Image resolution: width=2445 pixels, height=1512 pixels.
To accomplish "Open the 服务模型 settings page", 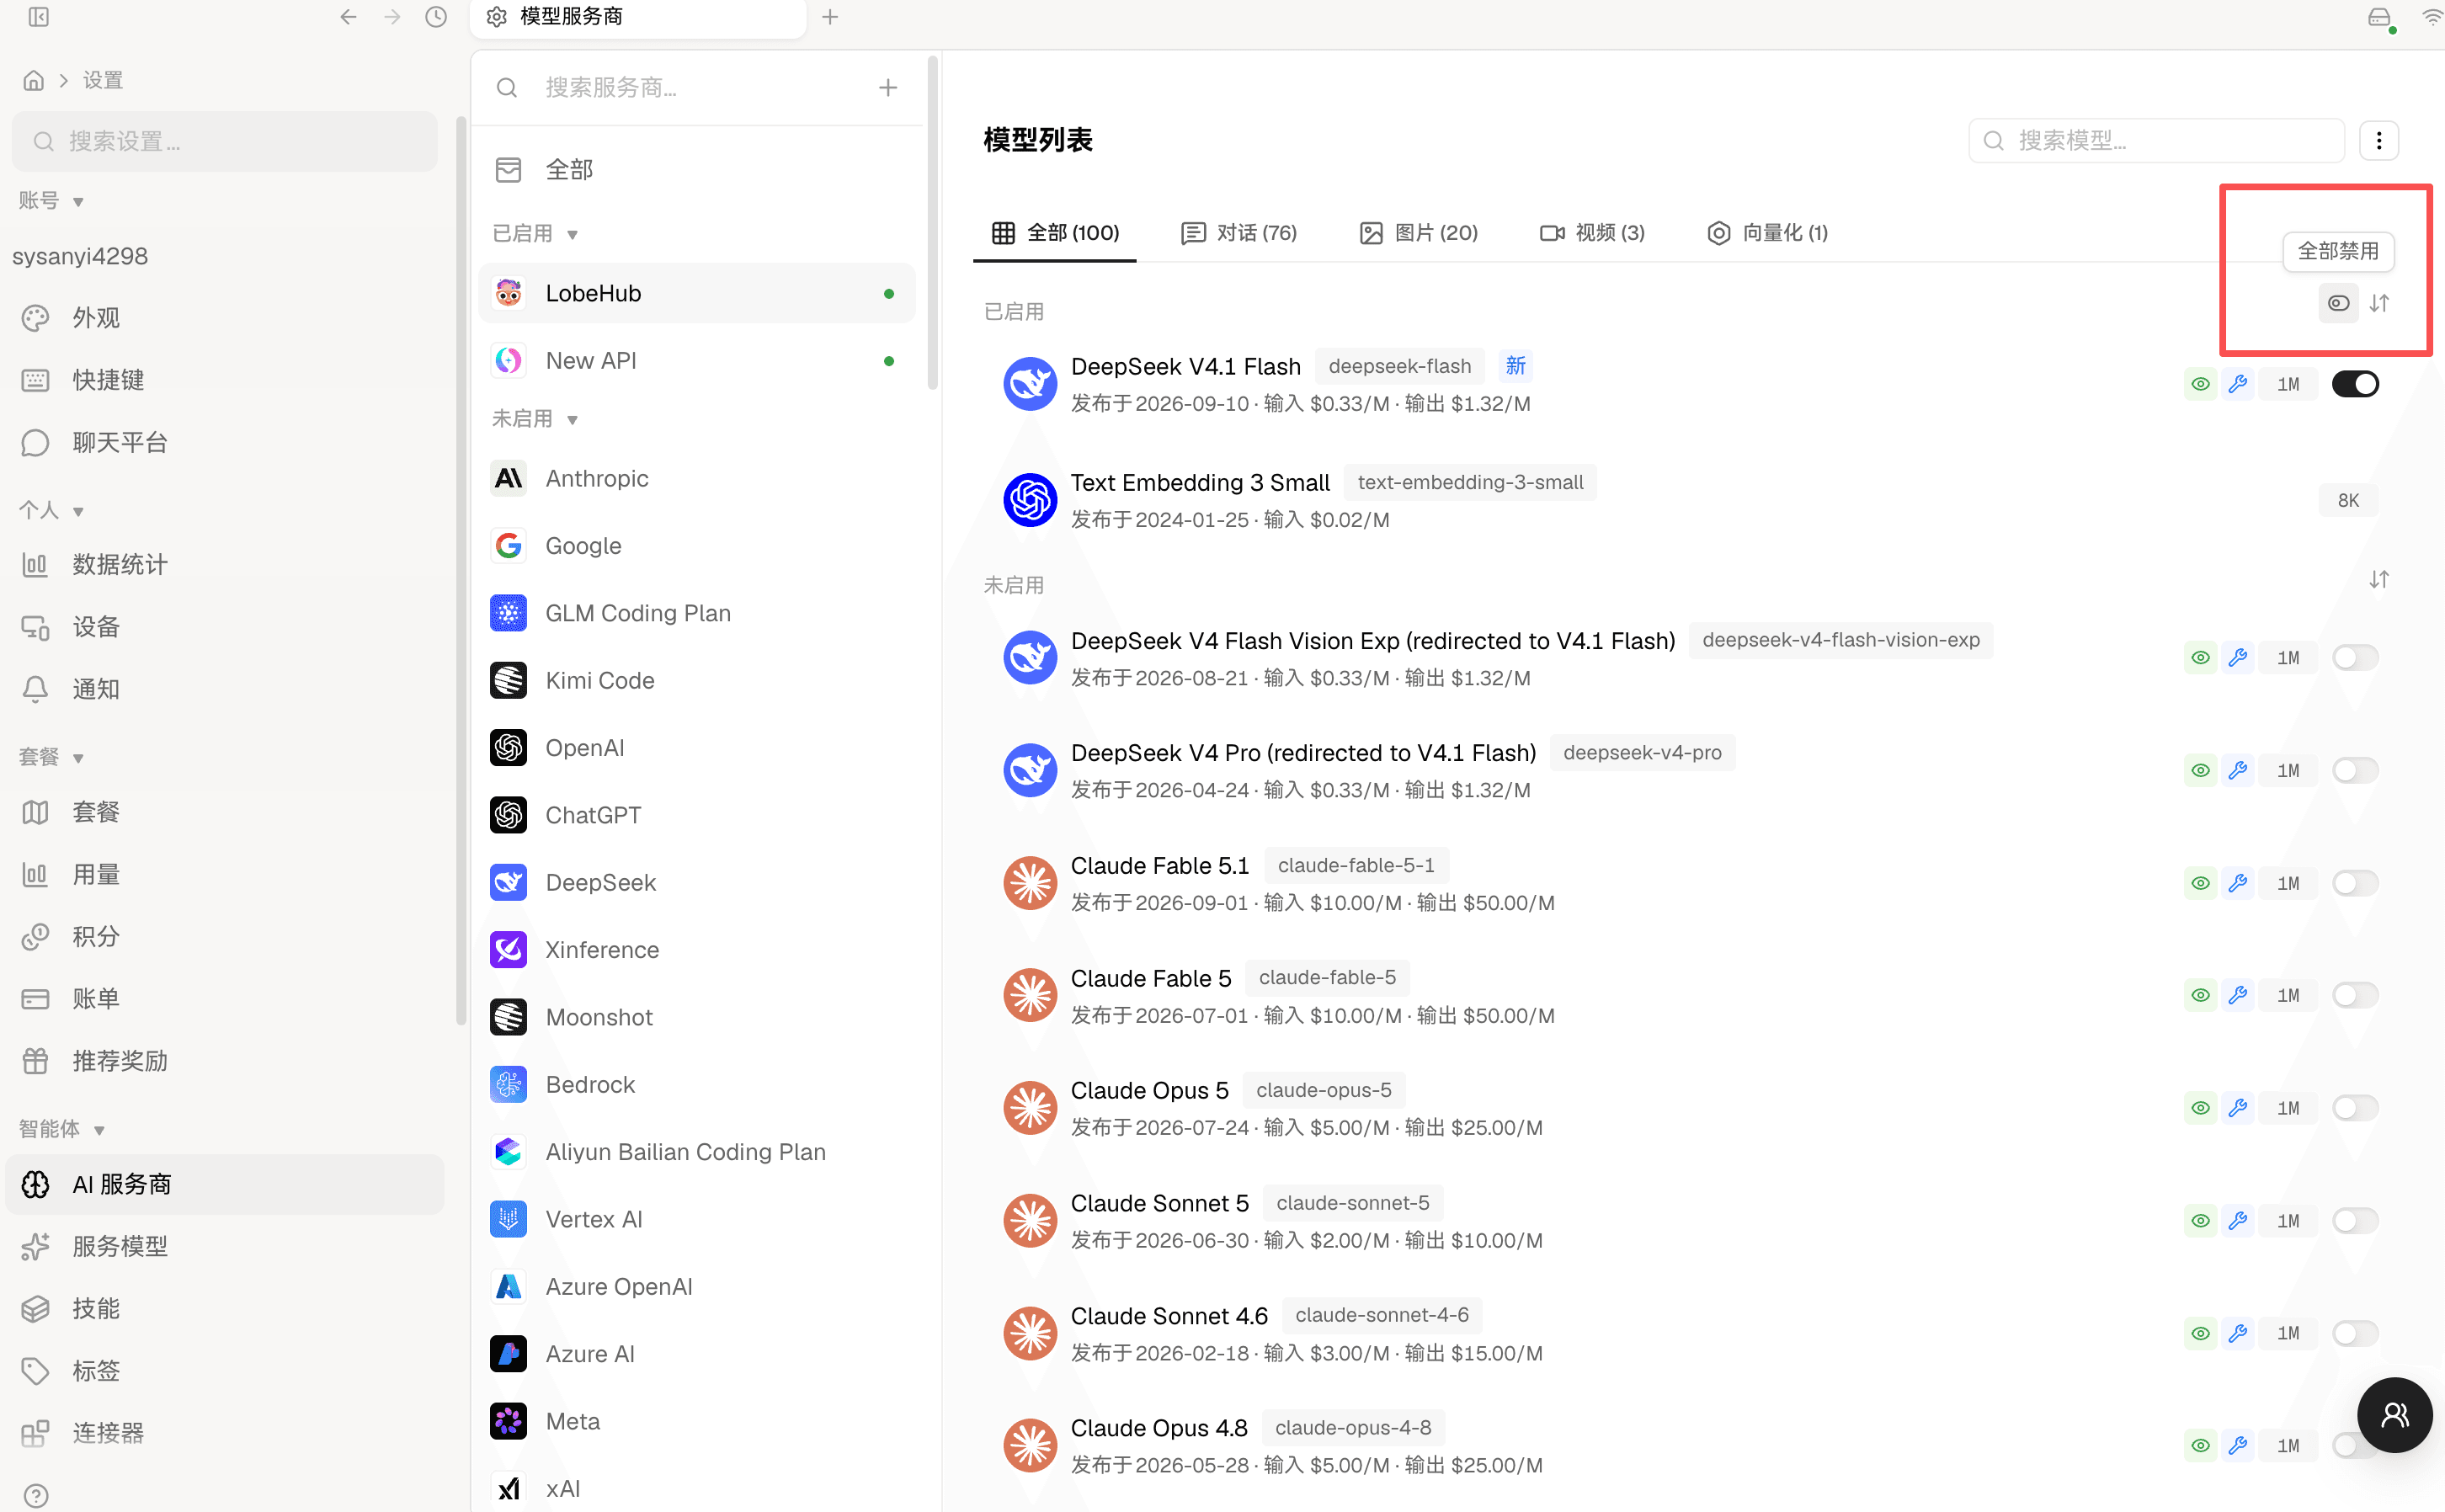I will pos(225,1247).
